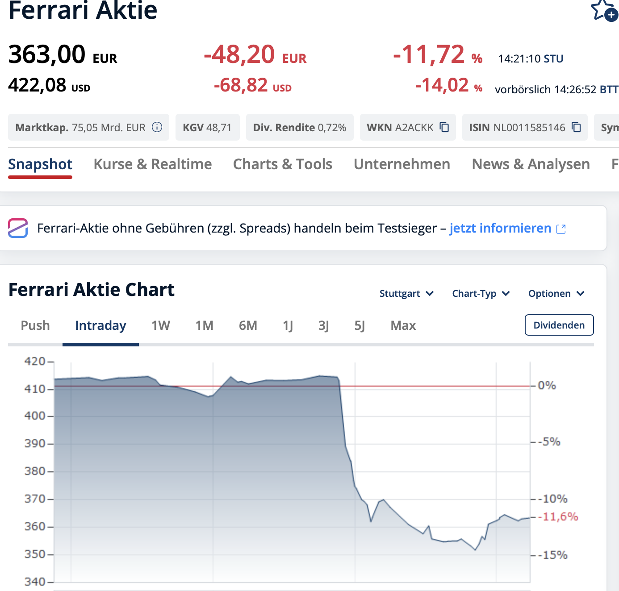The width and height of the screenshot is (619, 591).
Task: Click the Marktkap. info icon
Action: tap(157, 127)
